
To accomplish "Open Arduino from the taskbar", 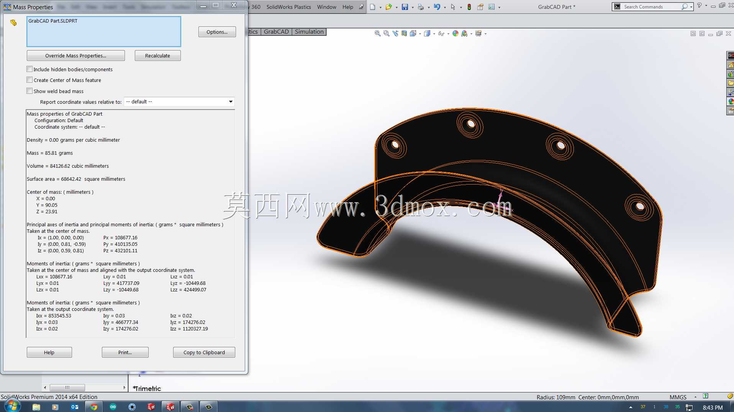I will pyautogui.click(x=113, y=407).
